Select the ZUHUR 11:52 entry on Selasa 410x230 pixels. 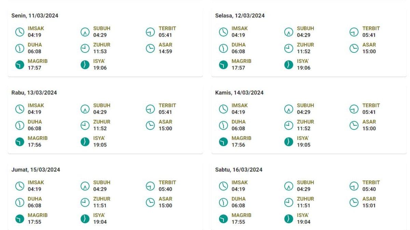(x=306, y=48)
